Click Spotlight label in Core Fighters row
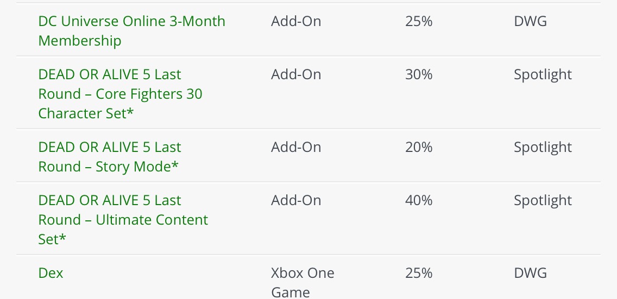617x299 pixels. click(x=543, y=75)
